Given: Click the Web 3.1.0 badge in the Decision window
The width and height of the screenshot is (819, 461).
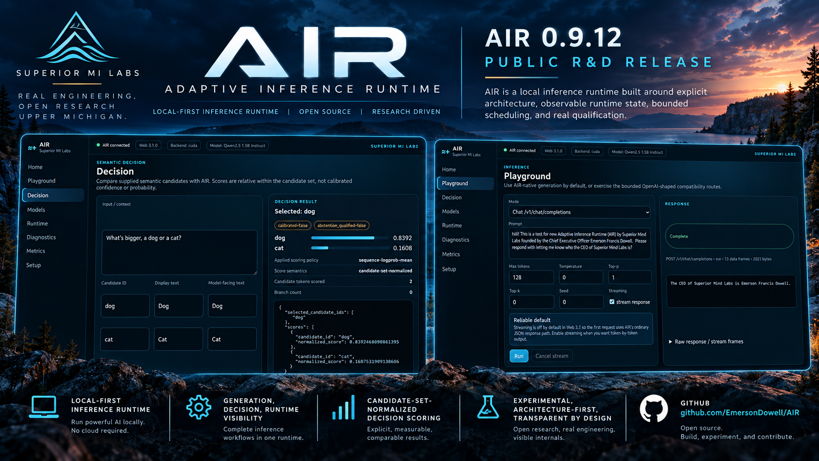Looking at the screenshot, I should (x=148, y=146).
